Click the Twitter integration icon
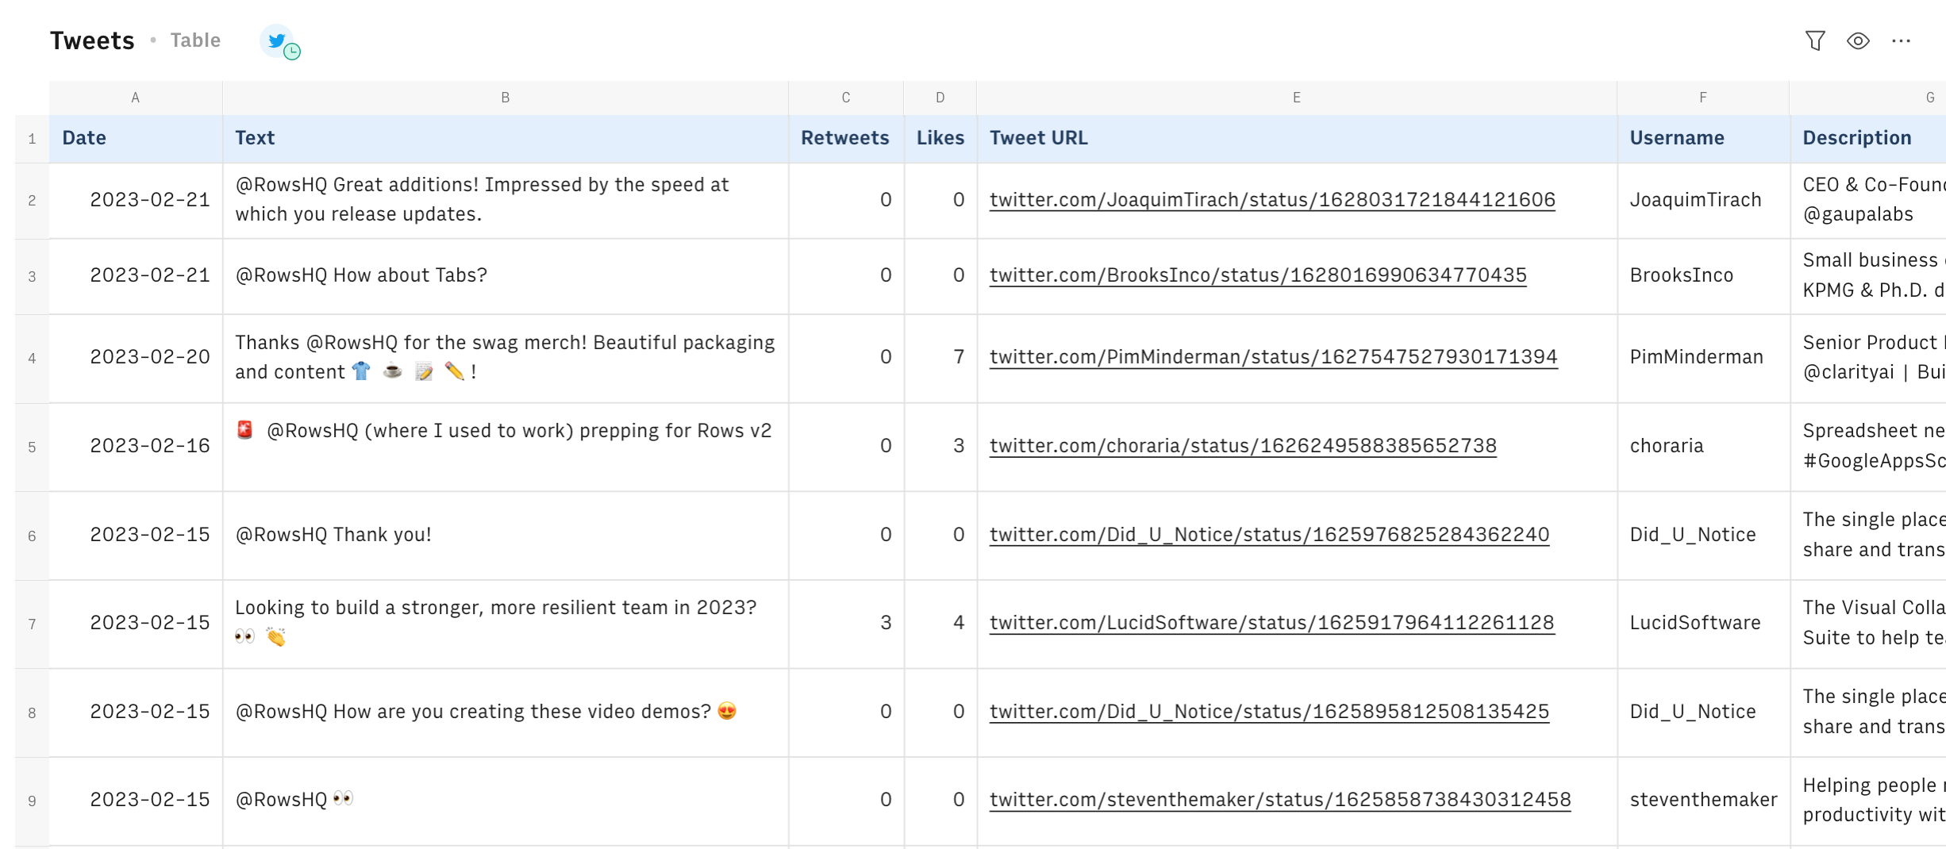Image resolution: width=1946 pixels, height=849 pixels. (x=279, y=41)
